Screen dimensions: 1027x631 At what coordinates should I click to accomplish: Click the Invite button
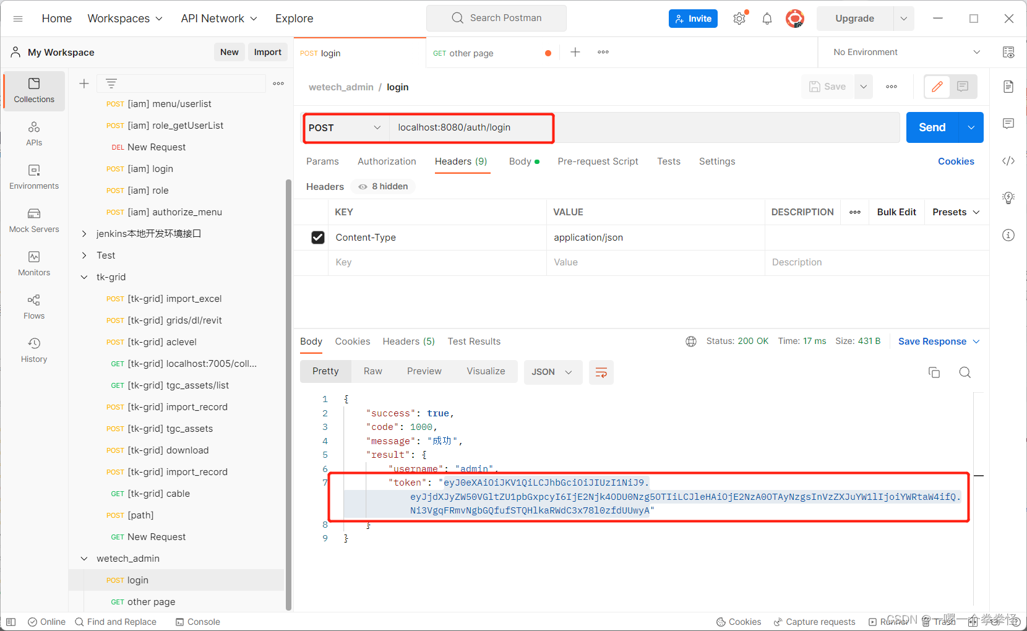[693, 19]
